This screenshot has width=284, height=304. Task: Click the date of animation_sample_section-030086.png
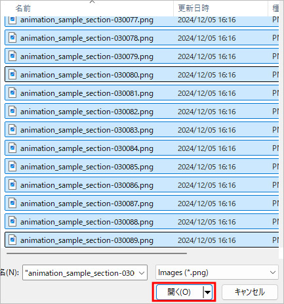tap(207, 185)
